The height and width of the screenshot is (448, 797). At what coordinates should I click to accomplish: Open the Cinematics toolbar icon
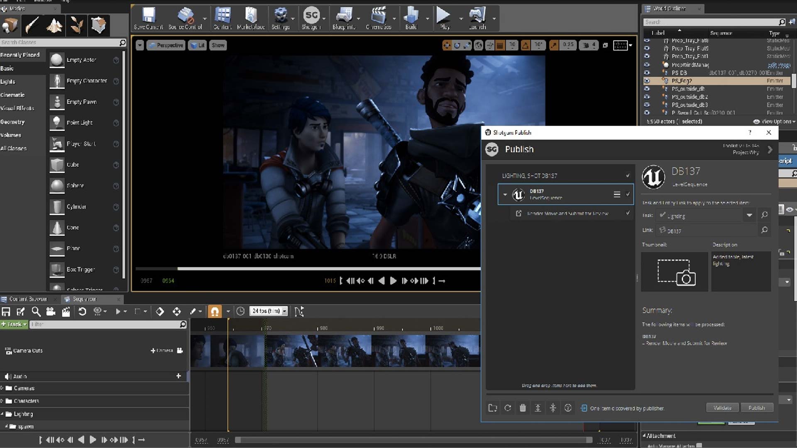pos(378,19)
